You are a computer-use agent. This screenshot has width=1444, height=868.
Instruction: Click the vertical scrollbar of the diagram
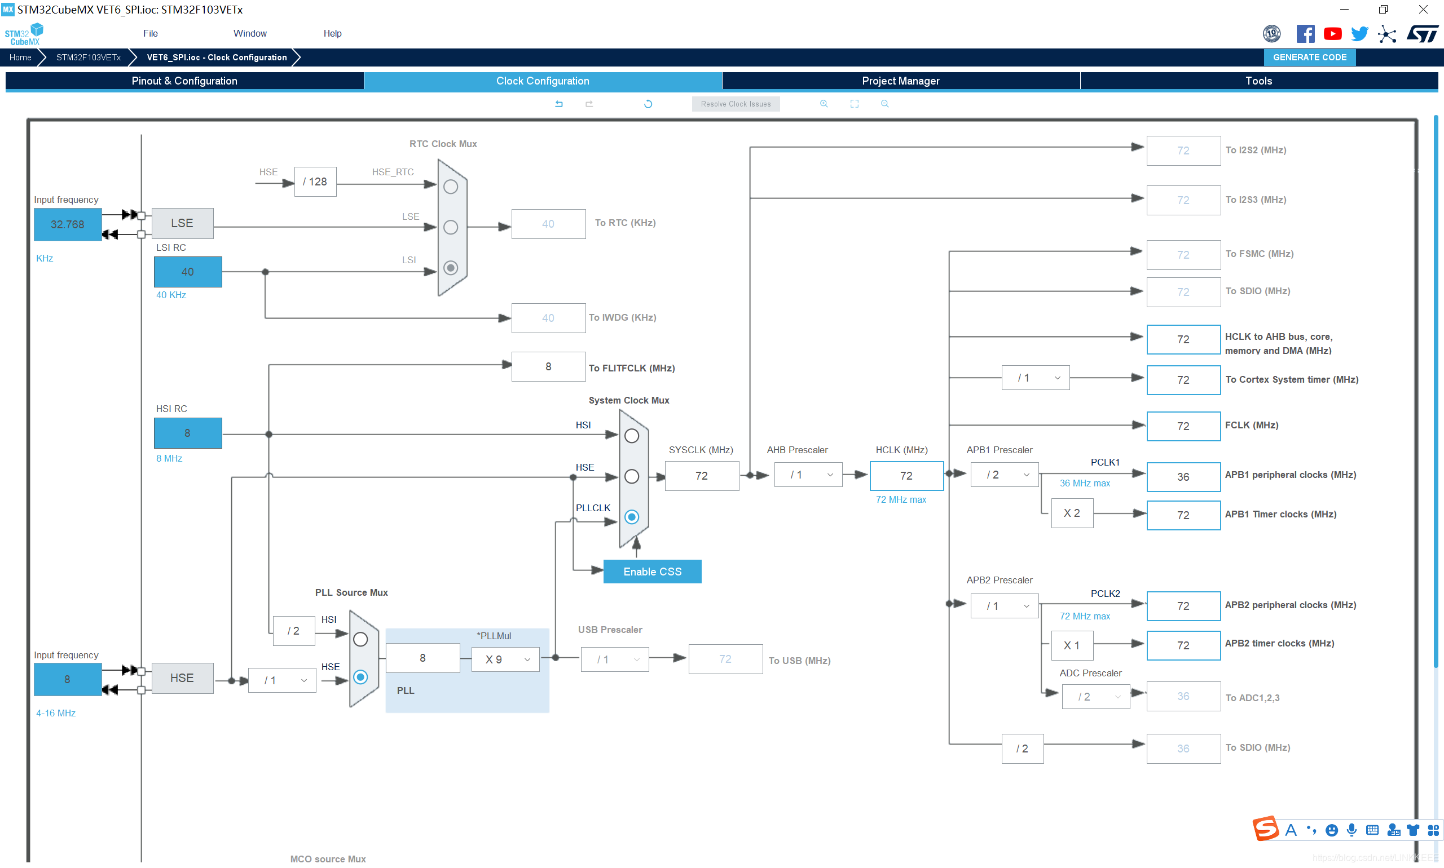(x=1436, y=391)
